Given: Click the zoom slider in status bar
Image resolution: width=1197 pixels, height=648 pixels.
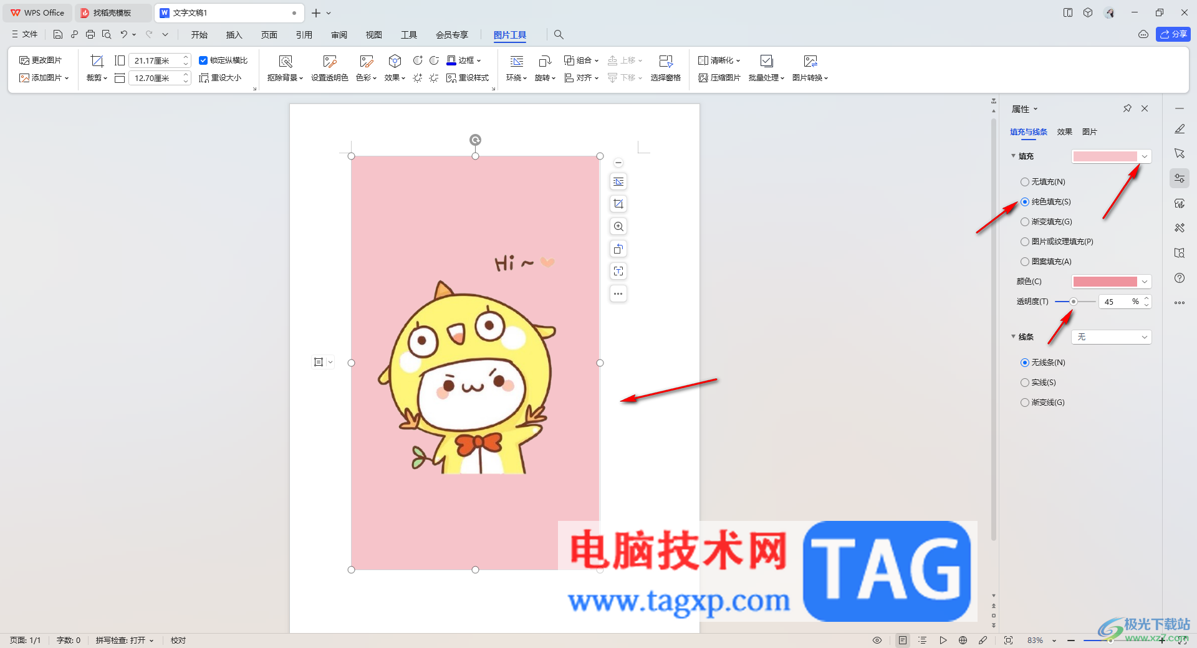Looking at the screenshot, I should [x=1110, y=641].
